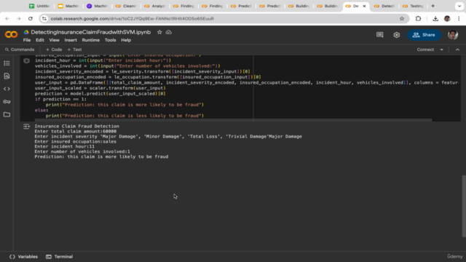Click the vertical page scrollbar
466x262 pixels.
pyautogui.click(x=464, y=206)
